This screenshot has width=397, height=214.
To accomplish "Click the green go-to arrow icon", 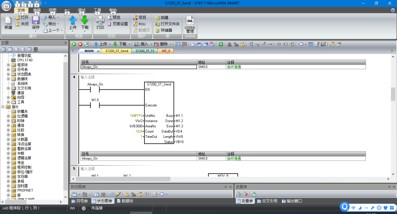I will [221, 44].
